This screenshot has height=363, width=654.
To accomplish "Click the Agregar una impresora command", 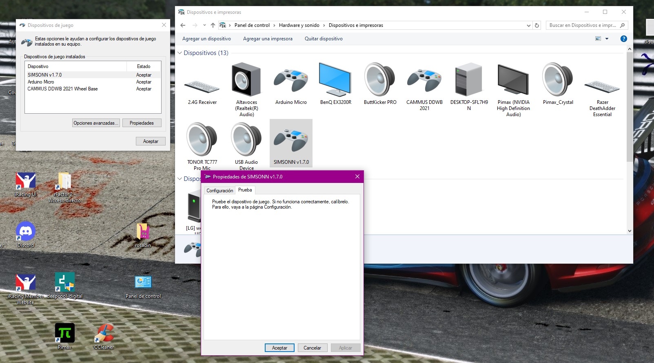I will 268,39.
